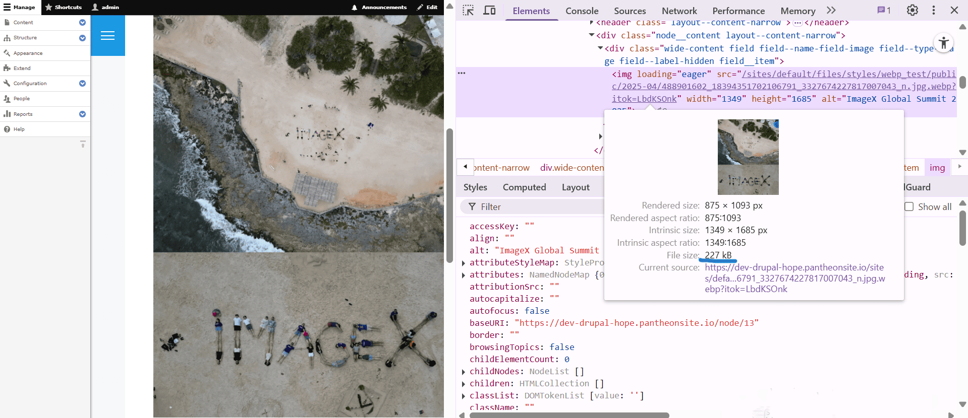Switch to the Sources tab
Viewport: 968px width, 418px height.
[x=630, y=11]
